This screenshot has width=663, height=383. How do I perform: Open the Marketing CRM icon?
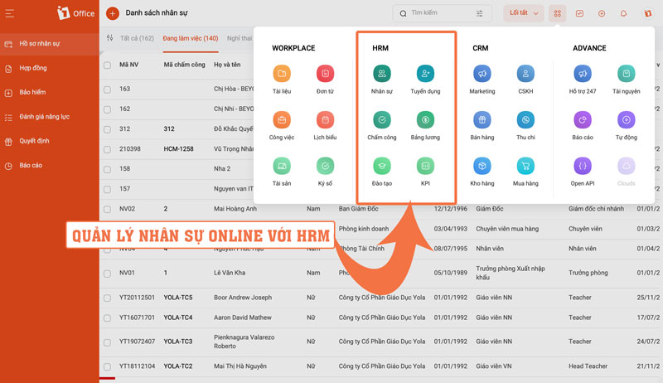coord(482,74)
